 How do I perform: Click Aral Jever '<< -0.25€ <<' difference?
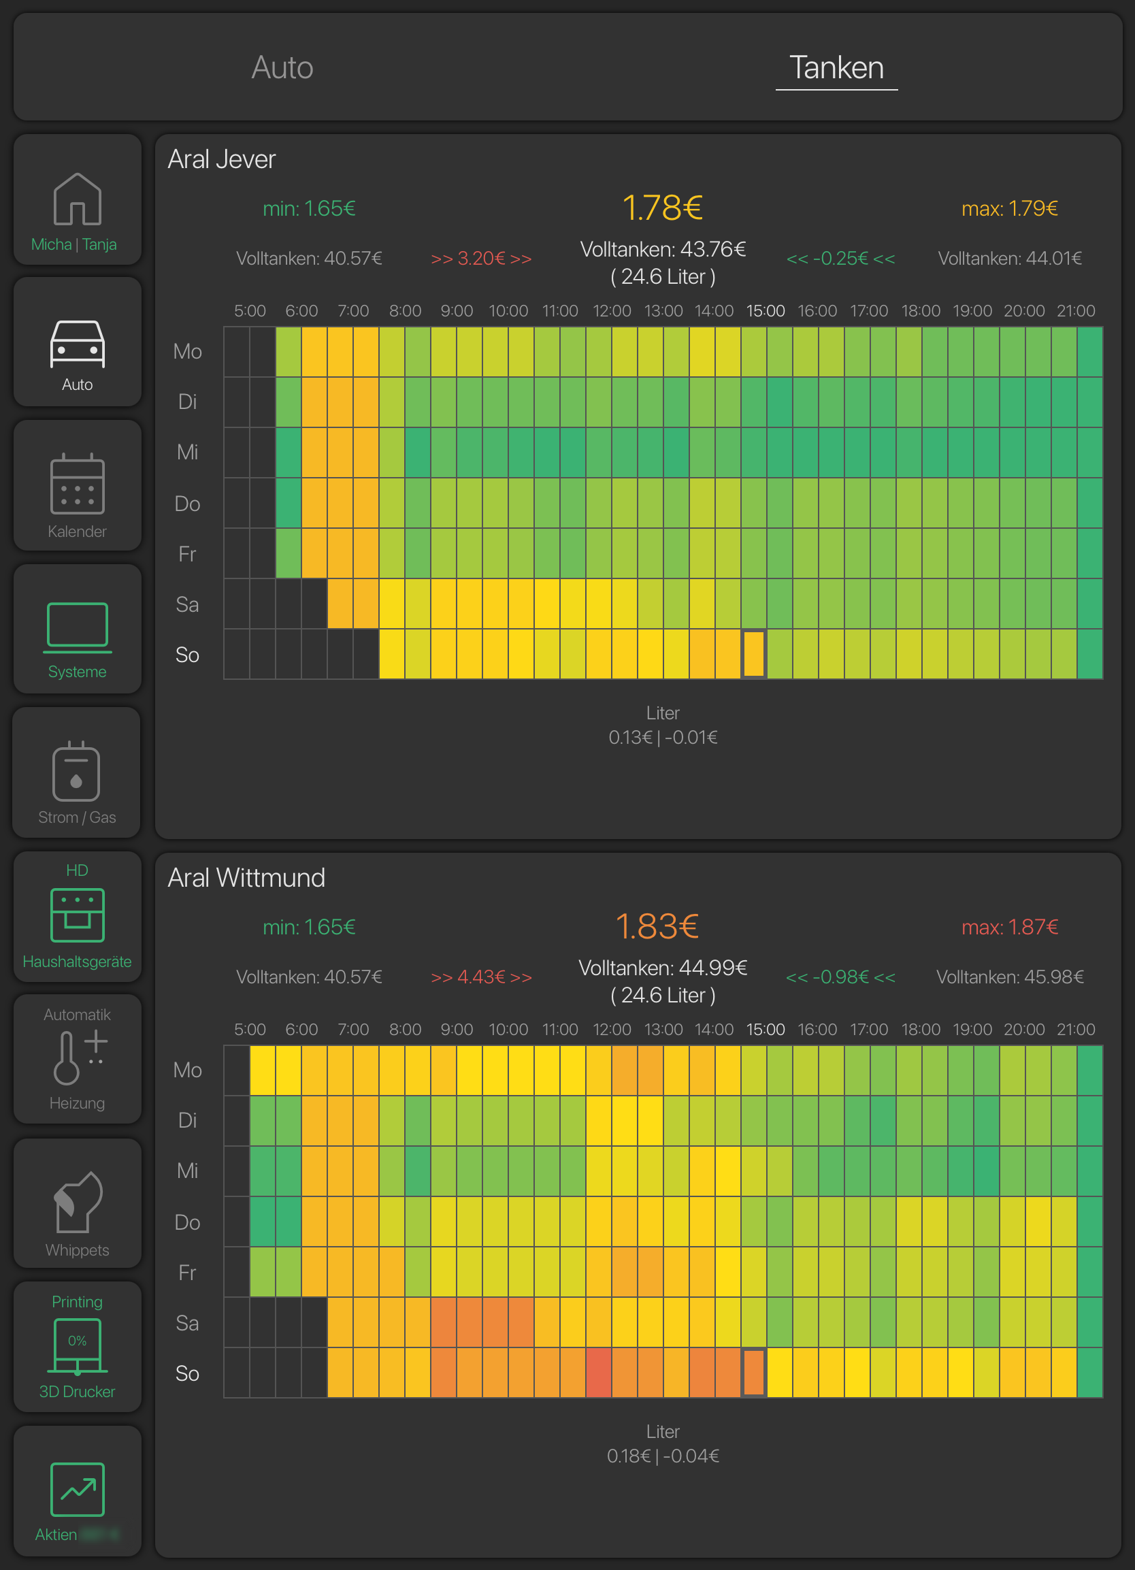(x=841, y=258)
